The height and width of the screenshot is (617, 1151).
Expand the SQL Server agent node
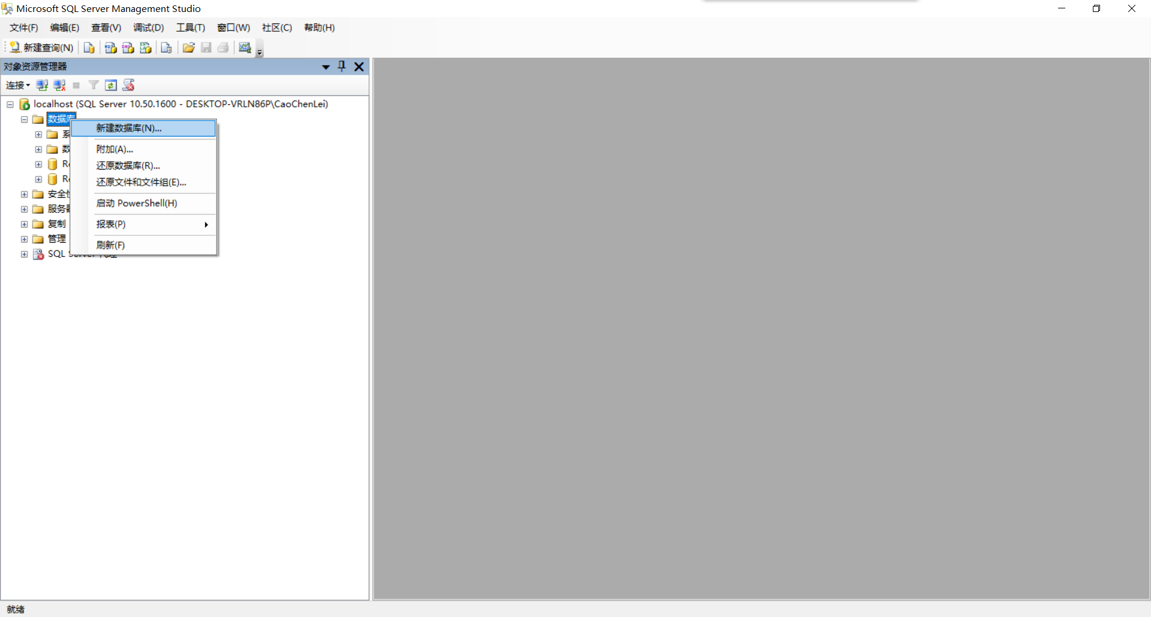pyautogui.click(x=25, y=254)
